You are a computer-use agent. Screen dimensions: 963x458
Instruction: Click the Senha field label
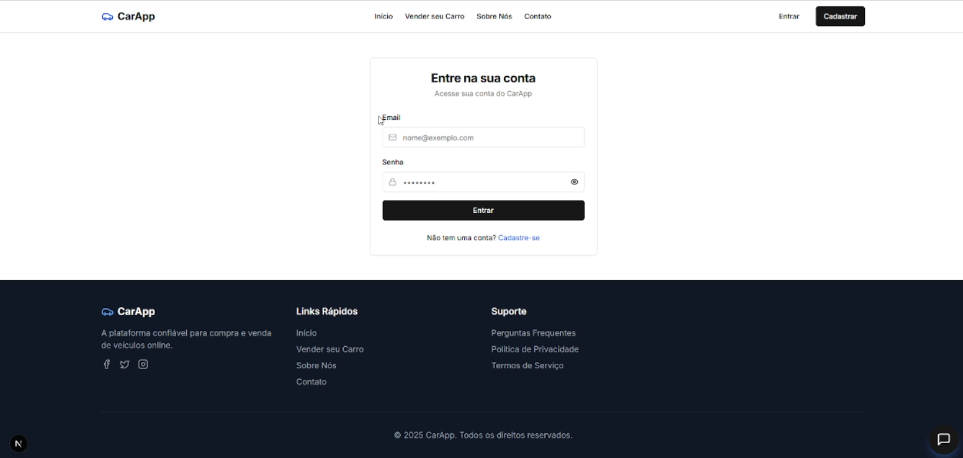393,162
